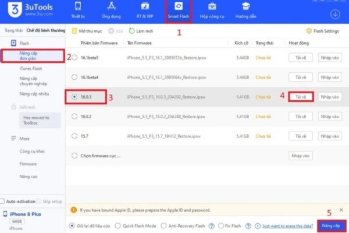Select the 16.1beta5 firmware radio button

click(x=74, y=57)
